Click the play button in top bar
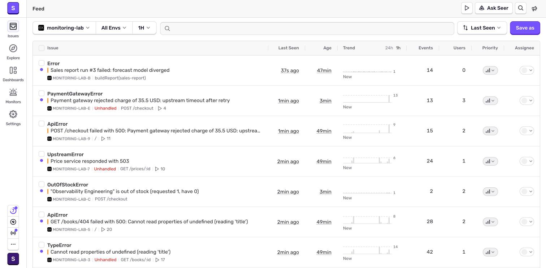Viewport: 546px width, 268px height. tap(467, 8)
